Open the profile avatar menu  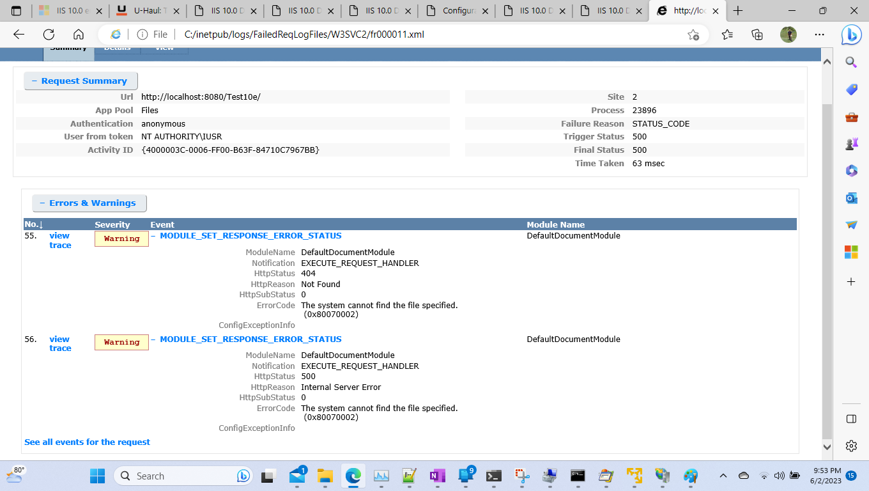tap(788, 35)
